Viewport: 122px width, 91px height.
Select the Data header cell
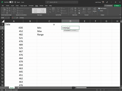coord(14,25)
